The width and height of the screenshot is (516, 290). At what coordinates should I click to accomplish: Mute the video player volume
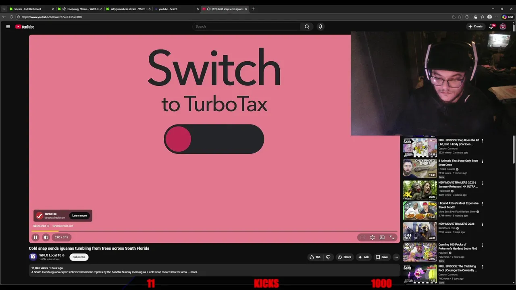coord(46,237)
